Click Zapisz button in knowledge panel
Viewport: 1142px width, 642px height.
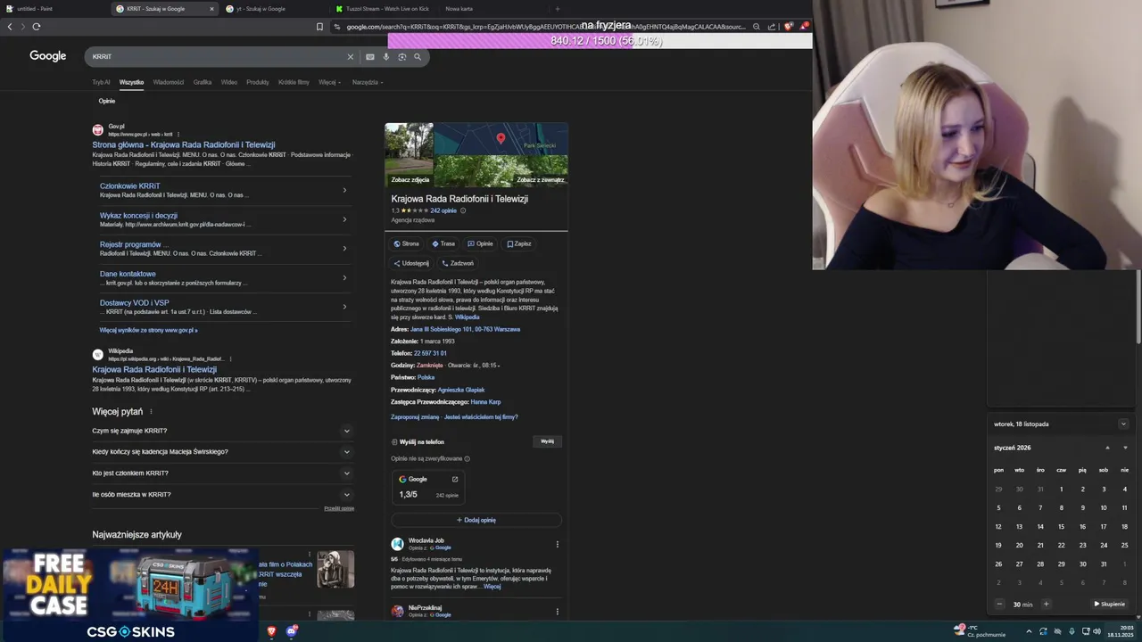click(519, 243)
